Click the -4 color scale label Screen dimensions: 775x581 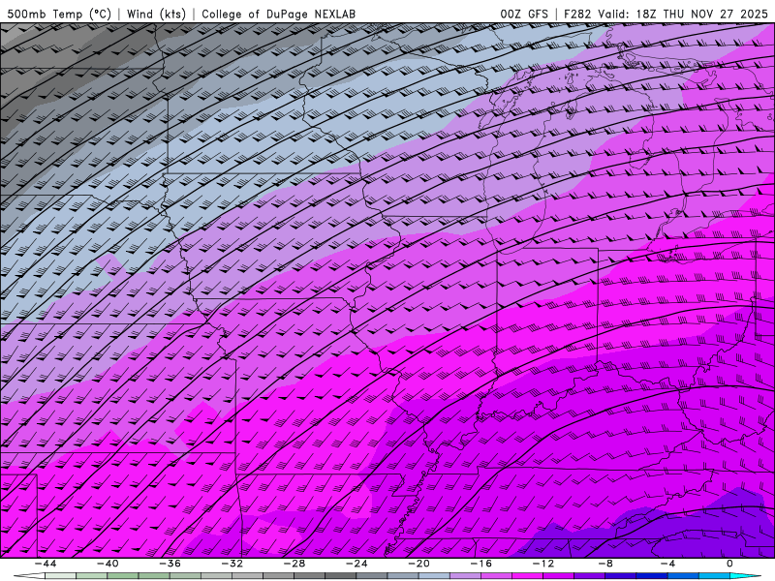click(667, 564)
